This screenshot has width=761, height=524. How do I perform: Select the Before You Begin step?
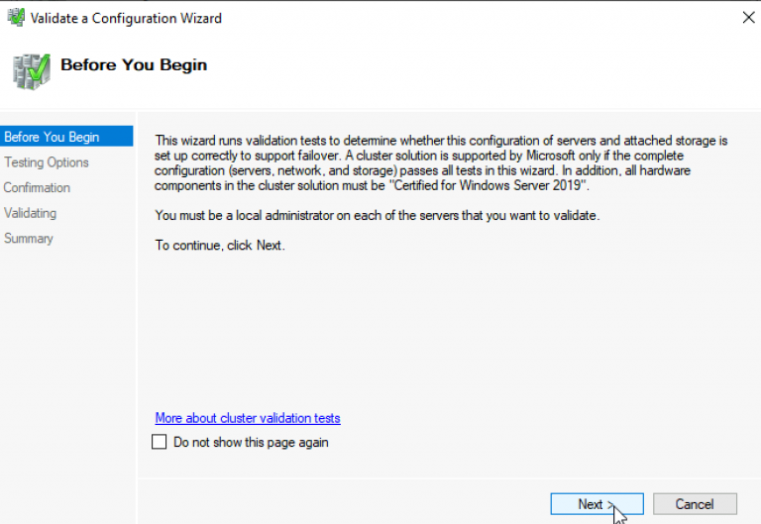click(x=52, y=137)
